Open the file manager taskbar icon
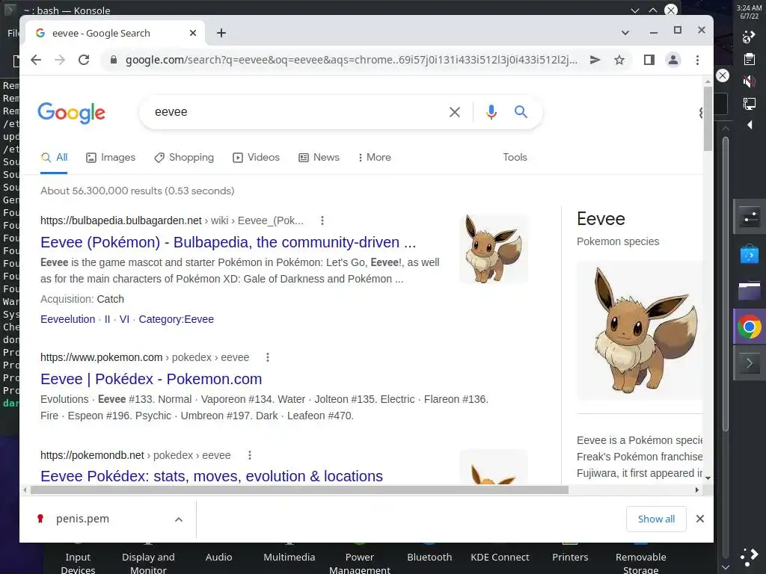Image resolution: width=766 pixels, height=574 pixels. [750, 291]
